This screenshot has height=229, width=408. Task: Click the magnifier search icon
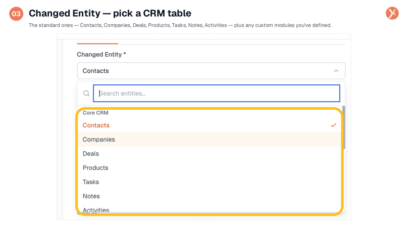[86, 93]
